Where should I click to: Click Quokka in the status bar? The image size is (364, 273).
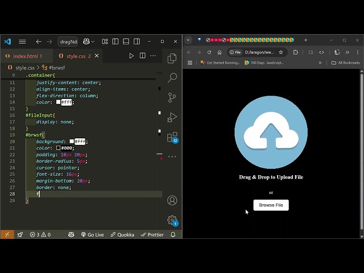coord(122,235)
